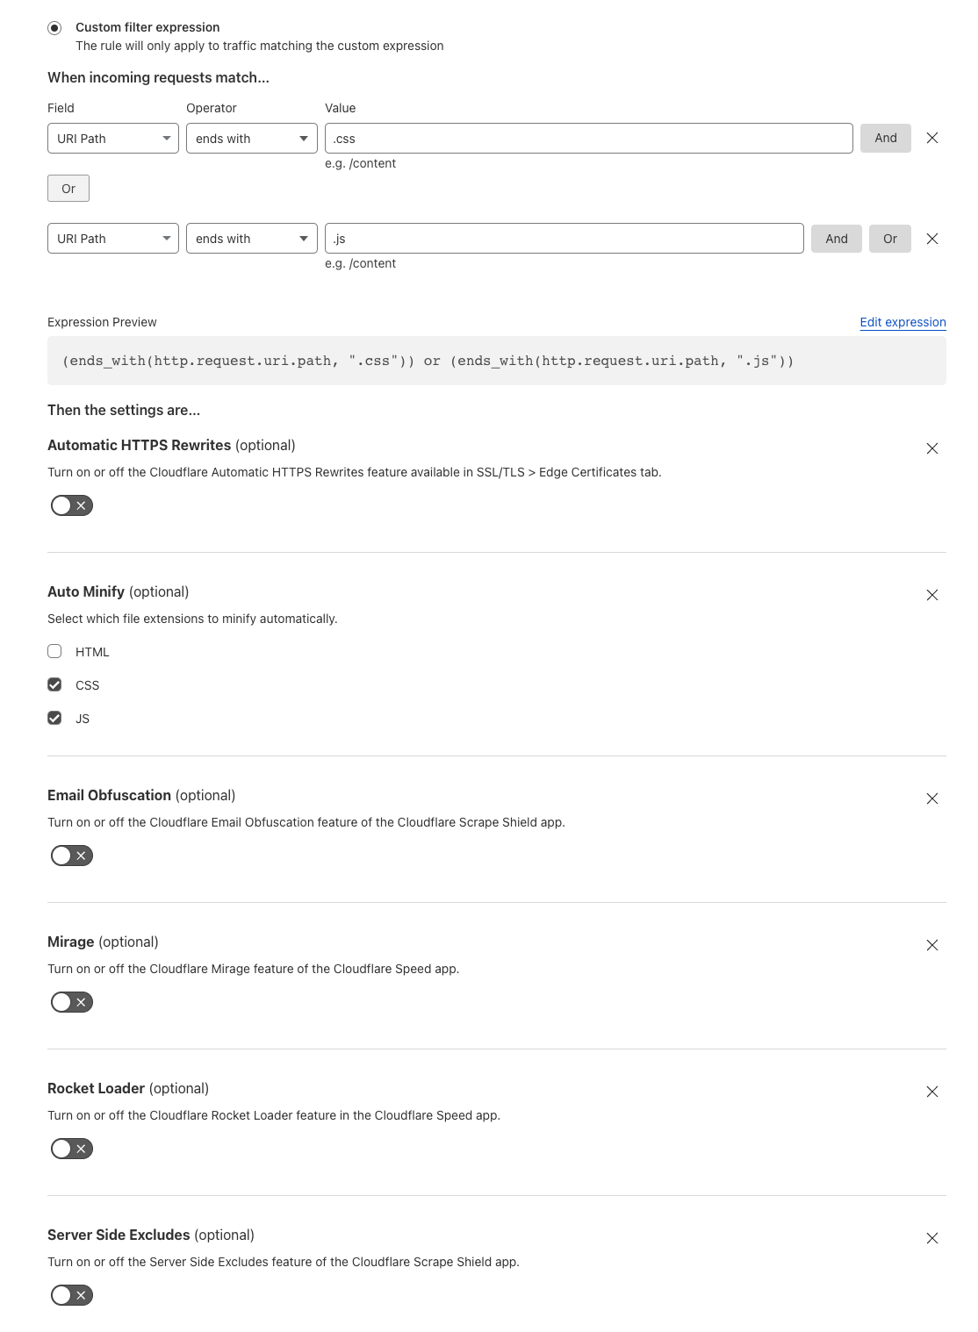
Task: Enable Automatic HTTPS Rewrites toggle
Action: (x=72, y=505)
